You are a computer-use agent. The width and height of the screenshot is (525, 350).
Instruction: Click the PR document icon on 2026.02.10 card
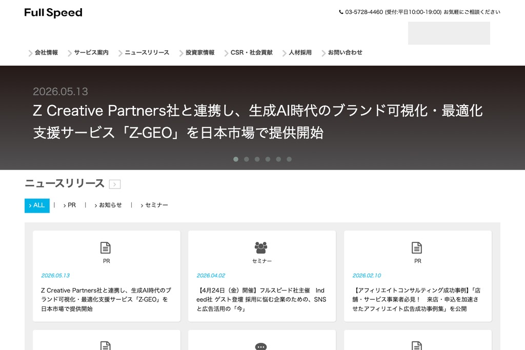point(416,248)
